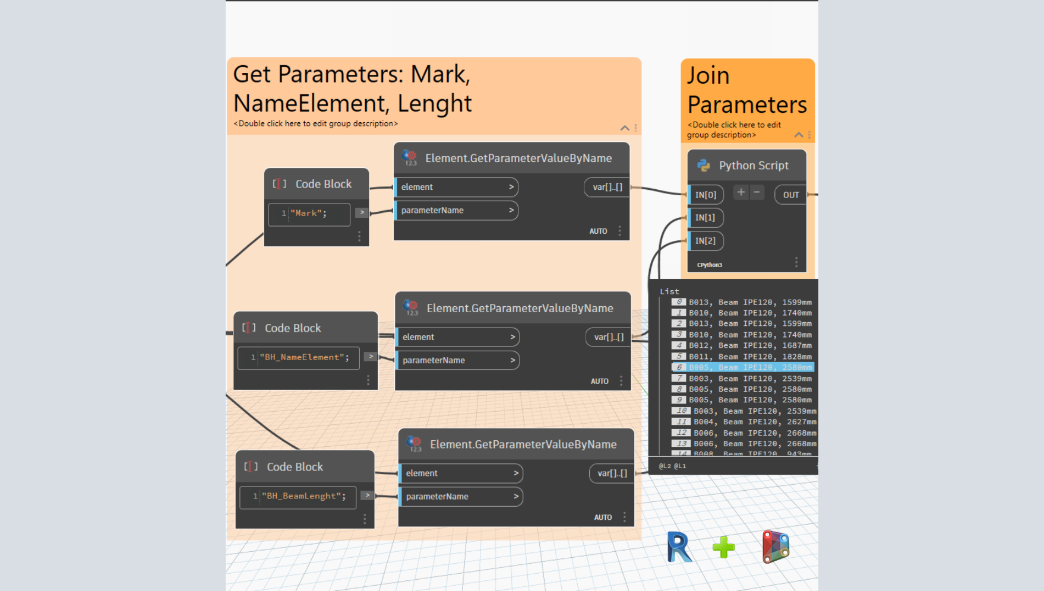Click the Python Script node icon
The width and height of the screenshot is (1044, 591).
704,166
